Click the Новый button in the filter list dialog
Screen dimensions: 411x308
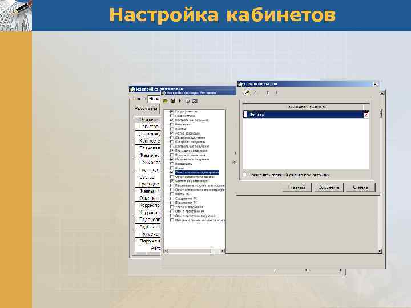point(297,187)
